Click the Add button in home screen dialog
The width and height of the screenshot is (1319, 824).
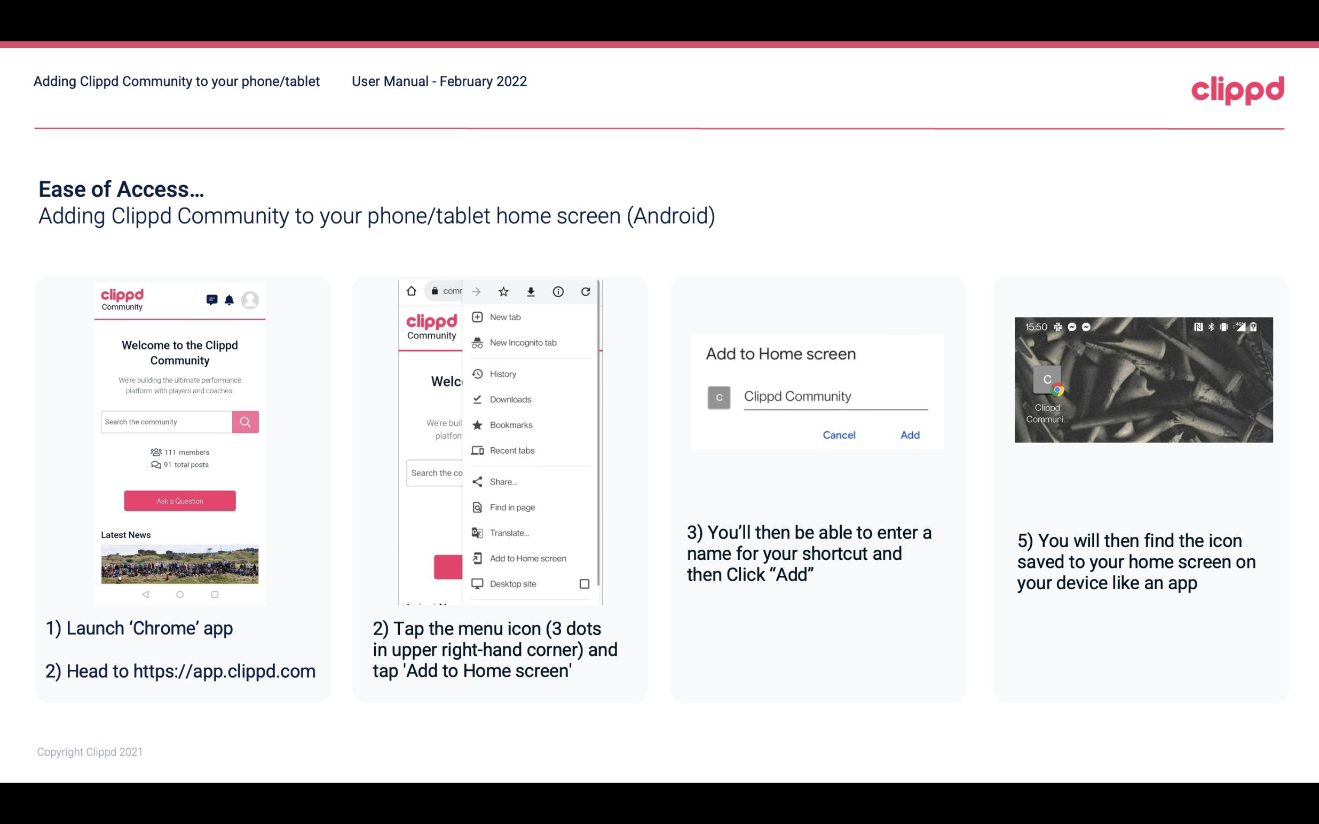click(910, 435)
